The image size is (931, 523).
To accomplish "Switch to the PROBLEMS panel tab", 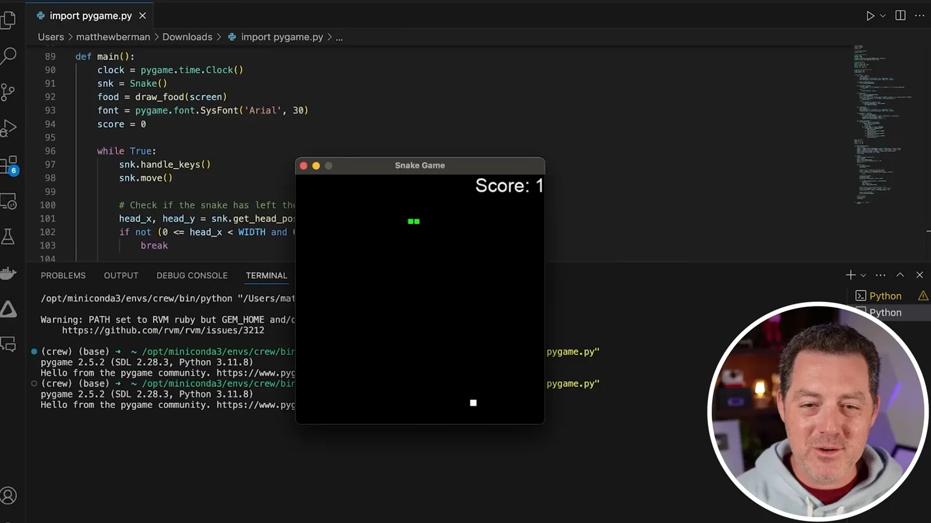I will point(63,275).
